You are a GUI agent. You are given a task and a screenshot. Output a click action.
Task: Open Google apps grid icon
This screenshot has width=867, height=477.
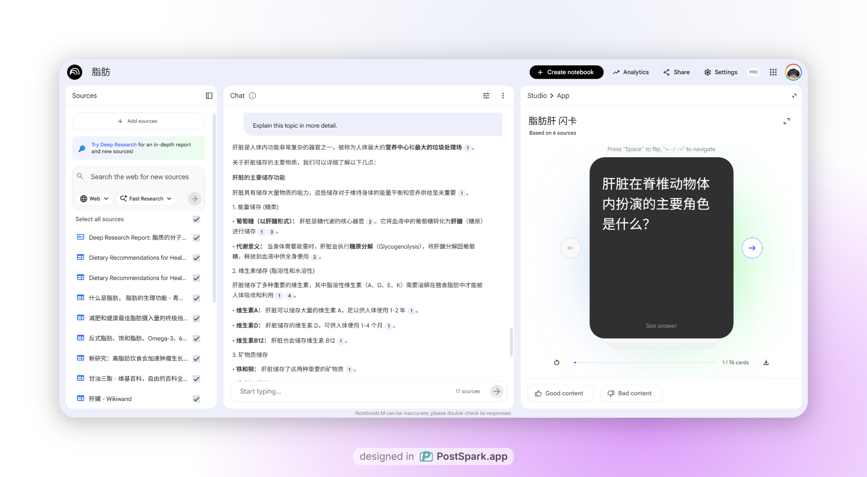pyautogui.click(x=773, y=72)
